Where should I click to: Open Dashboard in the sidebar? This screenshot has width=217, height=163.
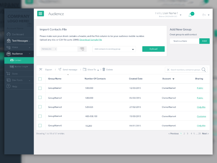[x=19, y=35]
